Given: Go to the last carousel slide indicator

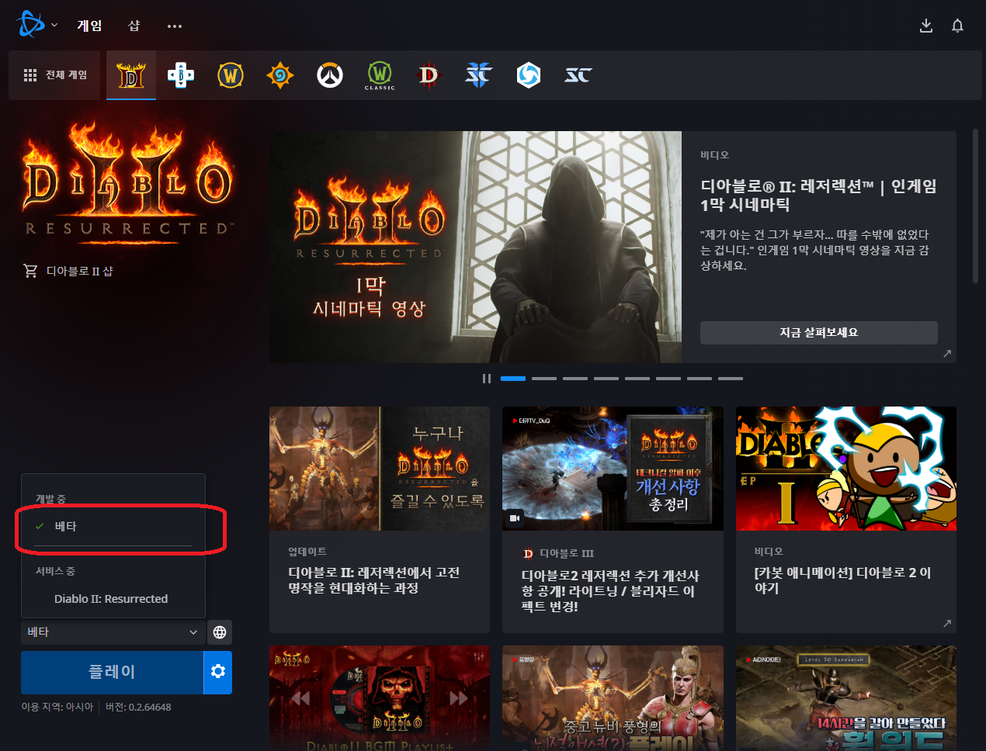Looking at the screenshot, I should point(731,379).
